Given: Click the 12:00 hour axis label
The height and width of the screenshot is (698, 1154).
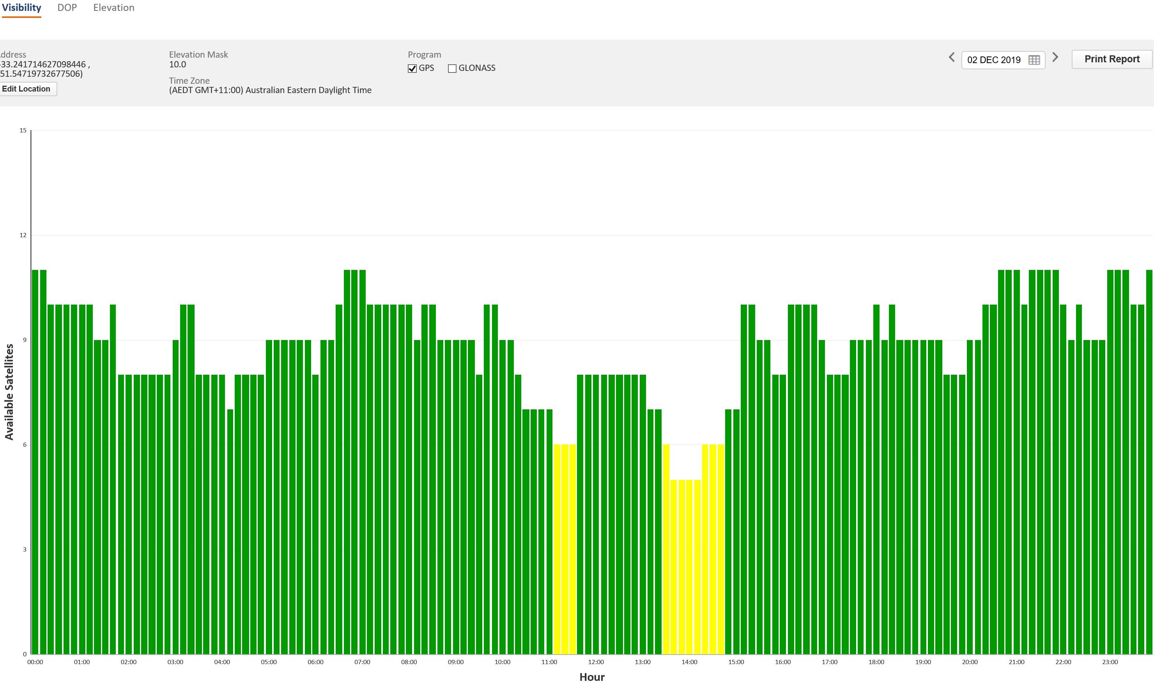Looking at the screenshot, I should [596, 662].
